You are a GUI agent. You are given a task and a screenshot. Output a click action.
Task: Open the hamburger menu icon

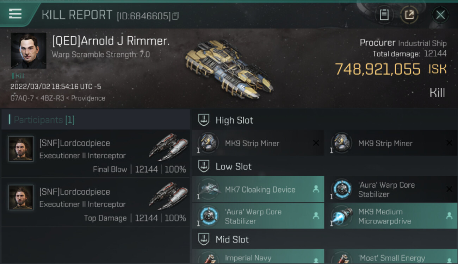click(15, 14)
